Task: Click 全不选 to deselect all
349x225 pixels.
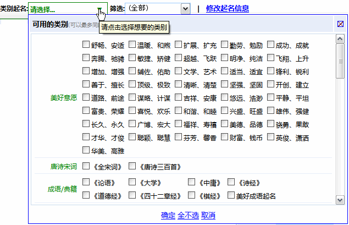Action: coord(188,215)
